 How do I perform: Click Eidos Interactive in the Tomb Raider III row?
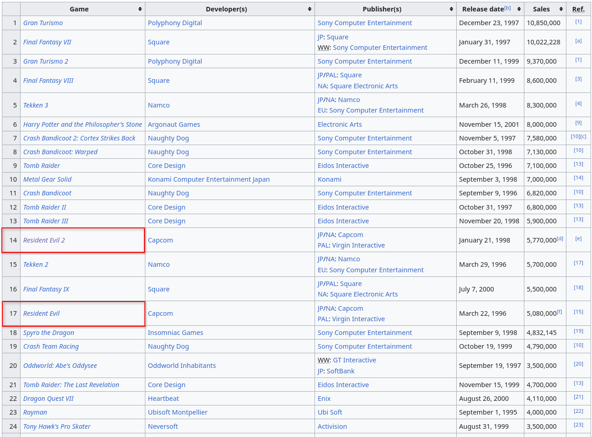point(343,221)
